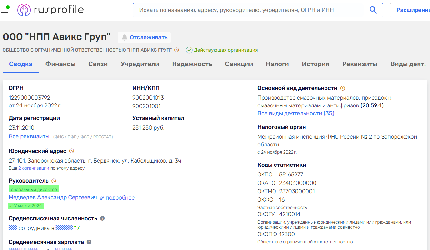The image size is (430, 250).
Task: Click clock icon next to full company name
Action: pyautogui.click(x=176, y=50)
